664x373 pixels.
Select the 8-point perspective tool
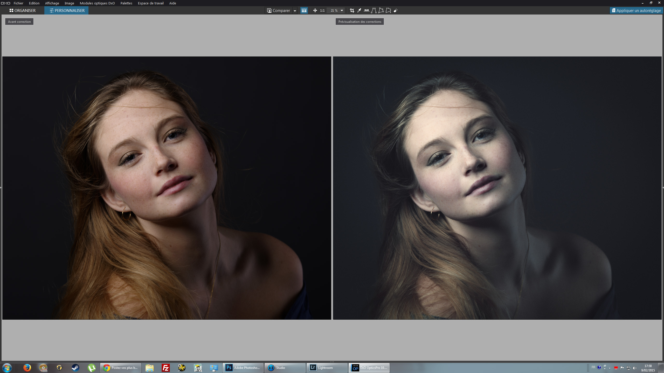point(388,10)
